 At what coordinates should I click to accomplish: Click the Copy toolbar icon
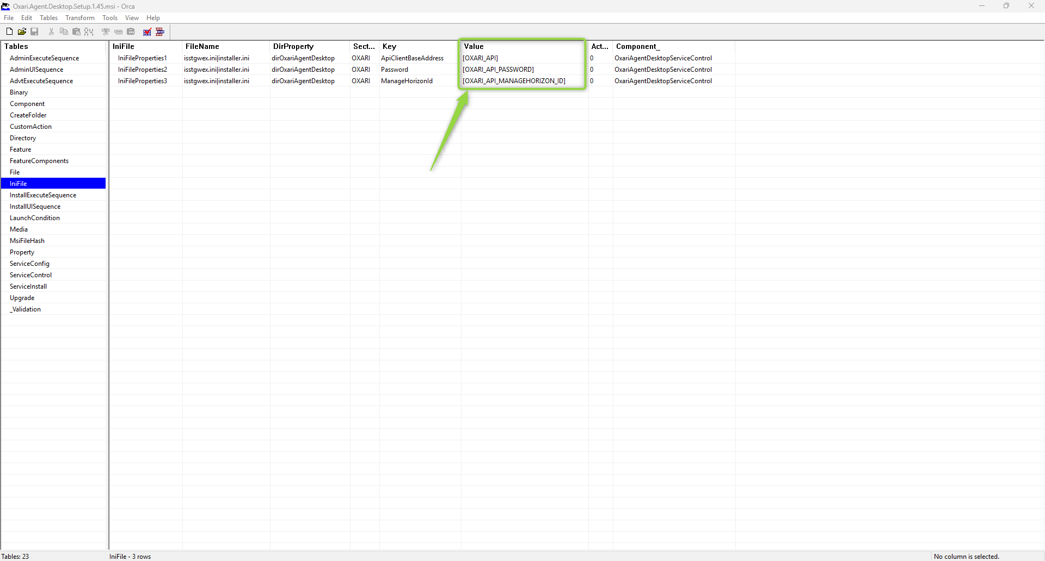[x=64, y=32]
